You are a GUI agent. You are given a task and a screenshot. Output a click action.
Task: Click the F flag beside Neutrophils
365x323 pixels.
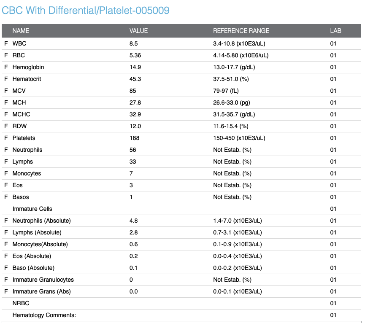[6, 150]
